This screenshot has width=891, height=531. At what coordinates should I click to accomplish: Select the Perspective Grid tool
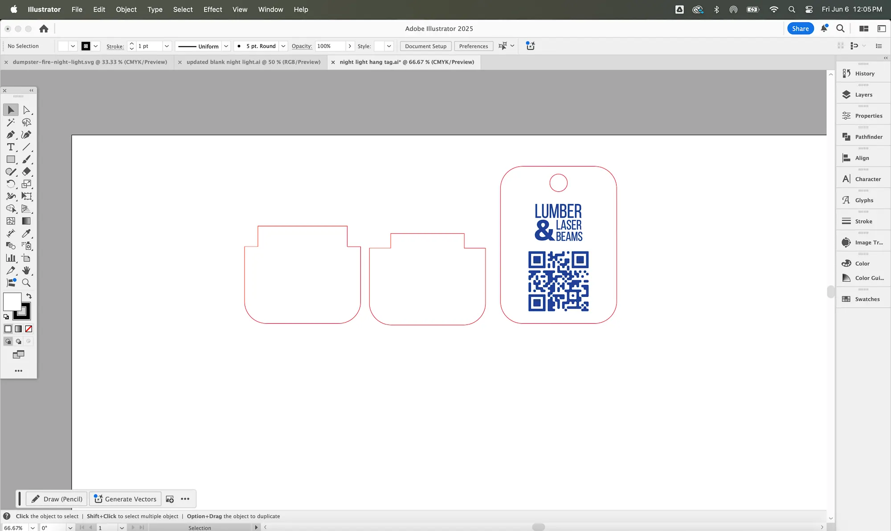[x=26, y=209]
